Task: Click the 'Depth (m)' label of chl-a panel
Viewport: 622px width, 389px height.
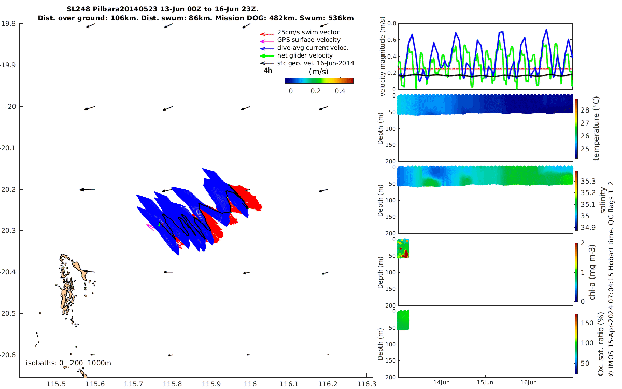Action: point(381,271)
